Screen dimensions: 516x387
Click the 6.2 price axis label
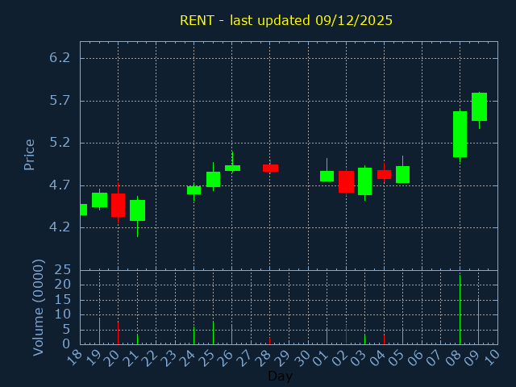point(60,58)
